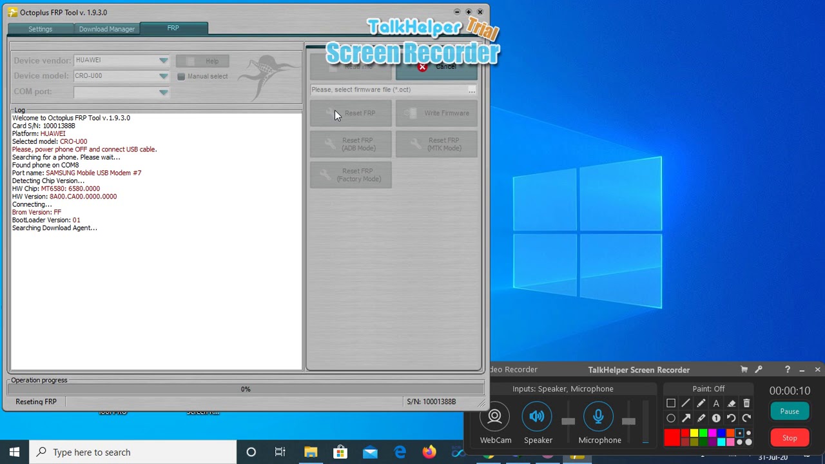Pause the screen recording
The height and width of the screenshot is (464, 825).
pyautogui.click(x=790, y=411)
